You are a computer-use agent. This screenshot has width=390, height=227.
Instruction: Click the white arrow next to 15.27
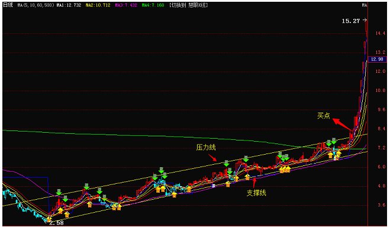[365, 20]
